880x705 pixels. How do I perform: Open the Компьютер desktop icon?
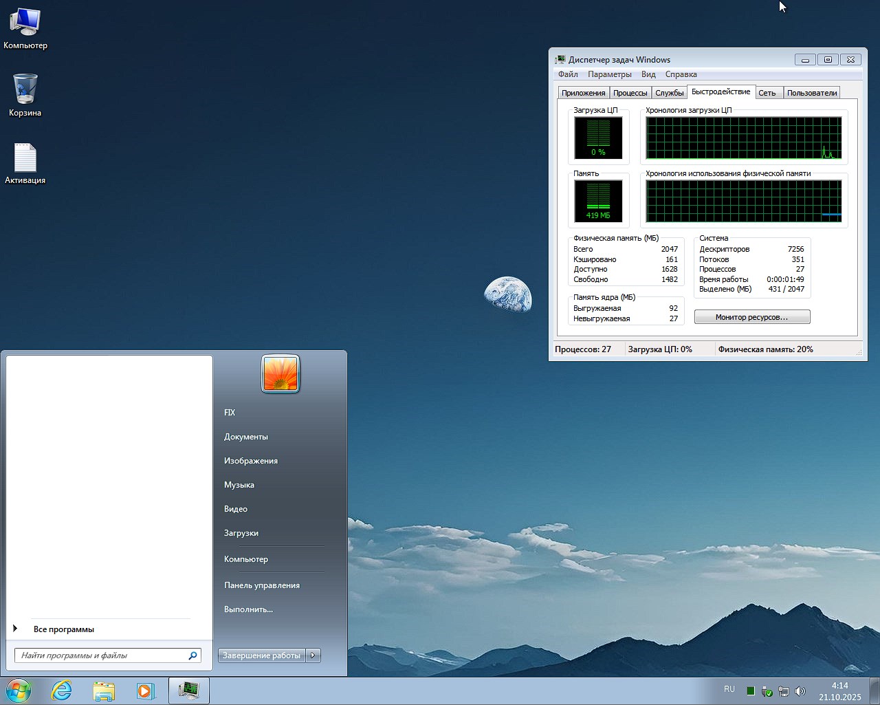[25, 28]
